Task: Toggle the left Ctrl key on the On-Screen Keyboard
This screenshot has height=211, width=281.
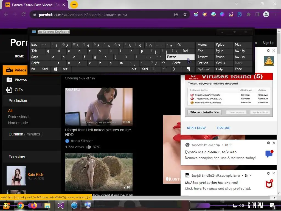Action: 45,69
